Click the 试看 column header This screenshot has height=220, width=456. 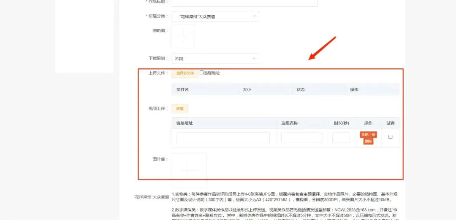tap(391, 123)
